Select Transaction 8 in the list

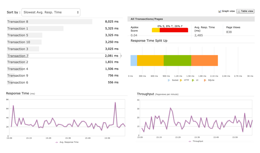(18, 22)
